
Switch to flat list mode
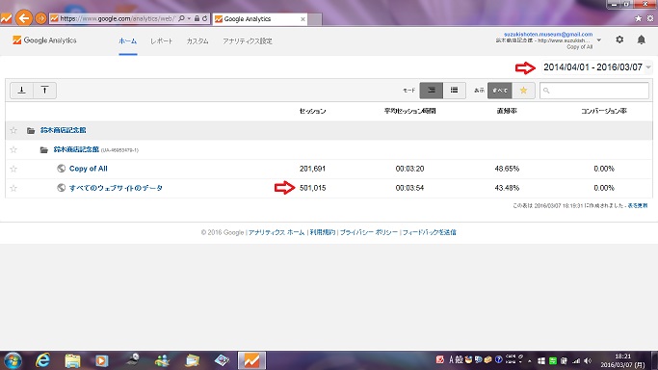tap(454, 91)
